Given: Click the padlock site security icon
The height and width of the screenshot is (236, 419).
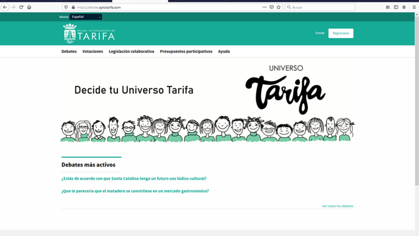Looking at the screenshot, I should 73,7.
